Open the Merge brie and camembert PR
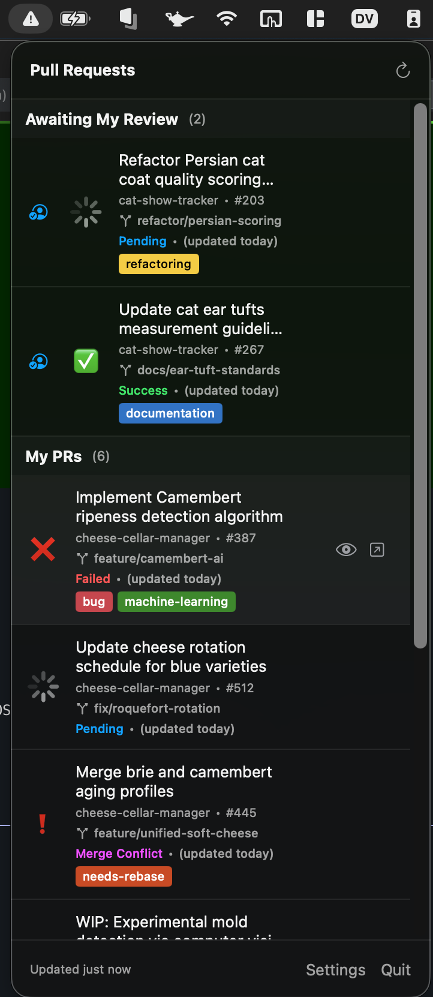This screenshot has width=433, height=997. click(x=174, y=781)
